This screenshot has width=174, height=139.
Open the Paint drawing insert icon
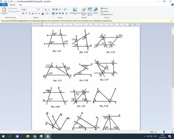click(84, 10)
